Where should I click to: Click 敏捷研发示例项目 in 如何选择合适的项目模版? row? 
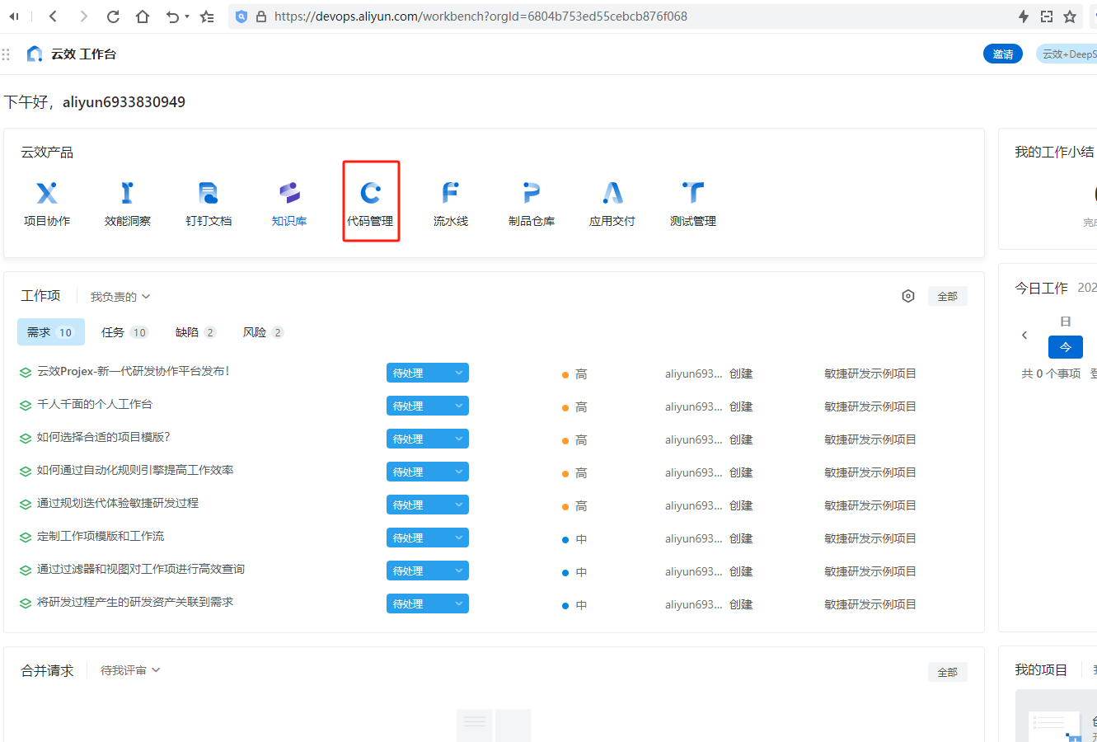[870, 439]
